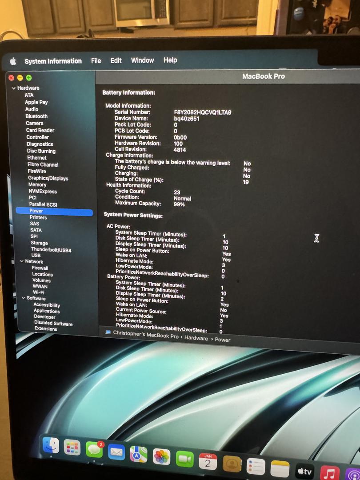Open the Help menu

(x=170, y=60)
